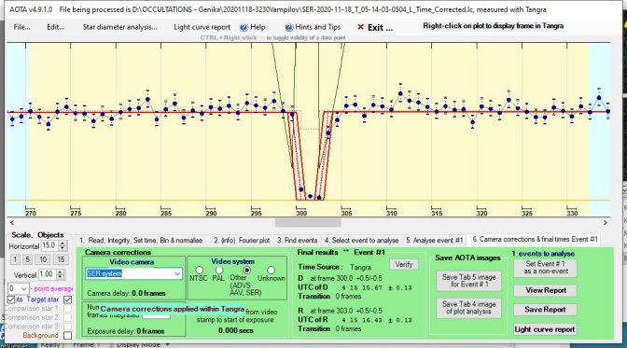Click the plot scrollbar right arrow
The image size is (627, 348).
point(605,222)
